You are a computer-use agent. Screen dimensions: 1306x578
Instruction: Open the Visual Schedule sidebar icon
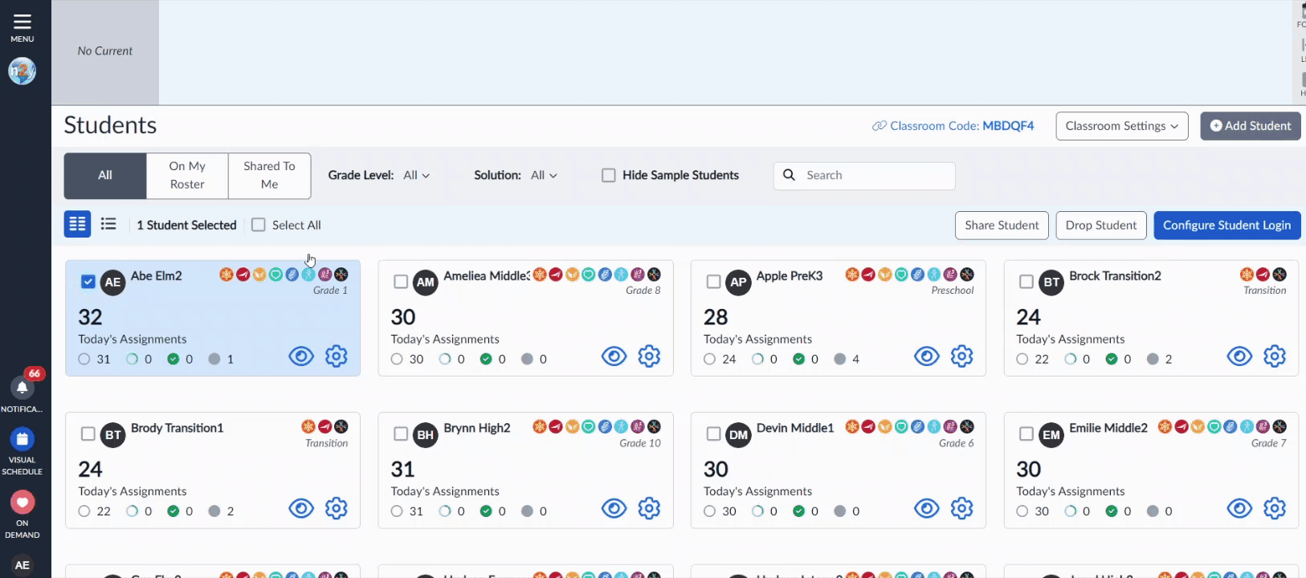point(22,439)
